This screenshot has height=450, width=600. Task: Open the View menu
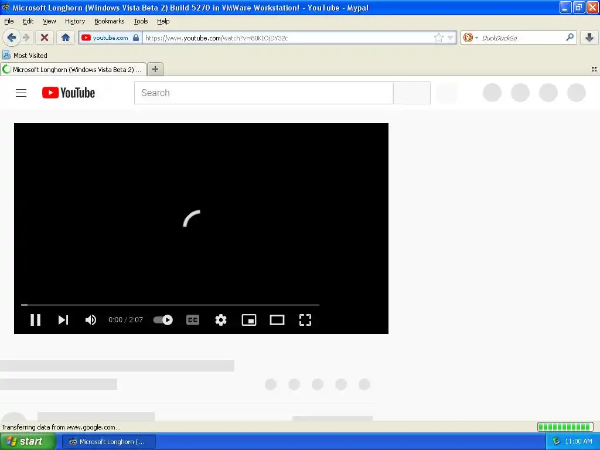49,21
